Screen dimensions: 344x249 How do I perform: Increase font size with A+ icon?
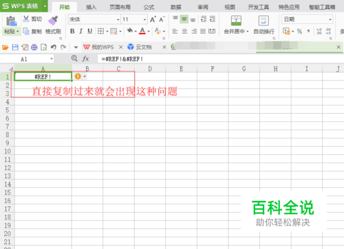[153, 19]
